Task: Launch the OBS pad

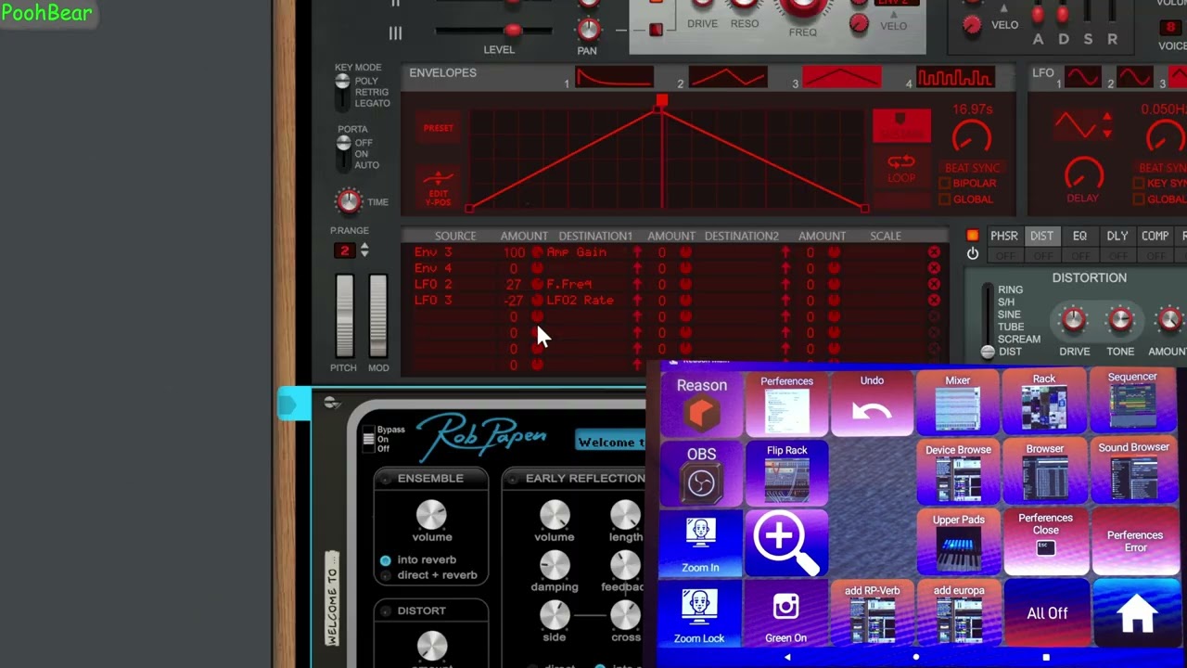Action: 701,474
